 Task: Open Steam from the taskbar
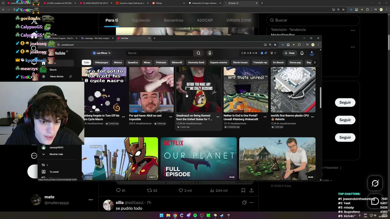222,215
